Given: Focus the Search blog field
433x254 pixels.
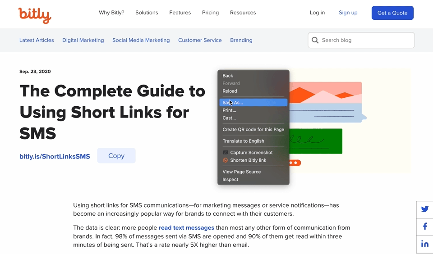Looking at the screenshot, I should 361,40.
